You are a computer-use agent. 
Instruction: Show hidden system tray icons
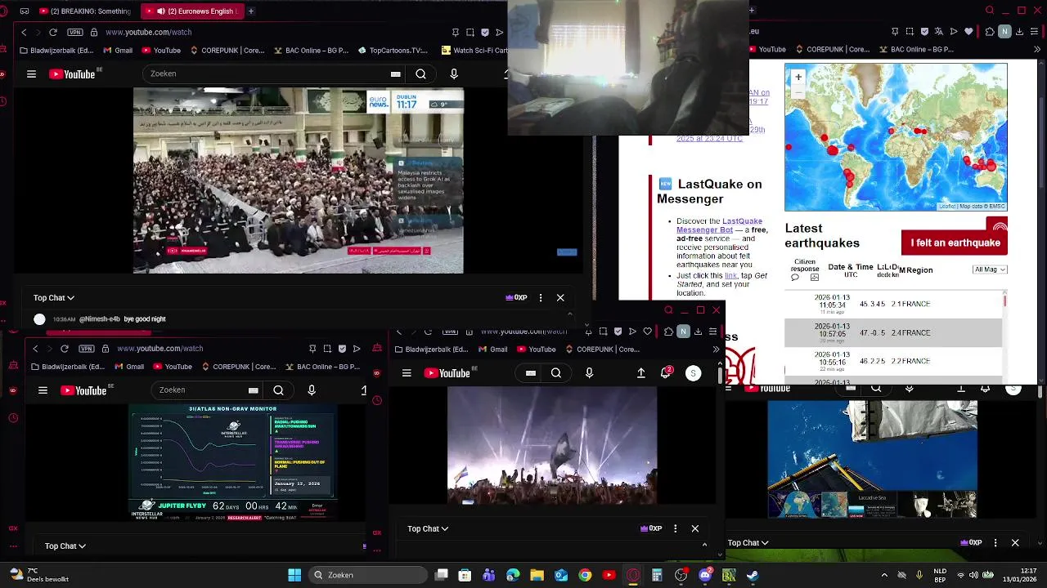[884, 575]
